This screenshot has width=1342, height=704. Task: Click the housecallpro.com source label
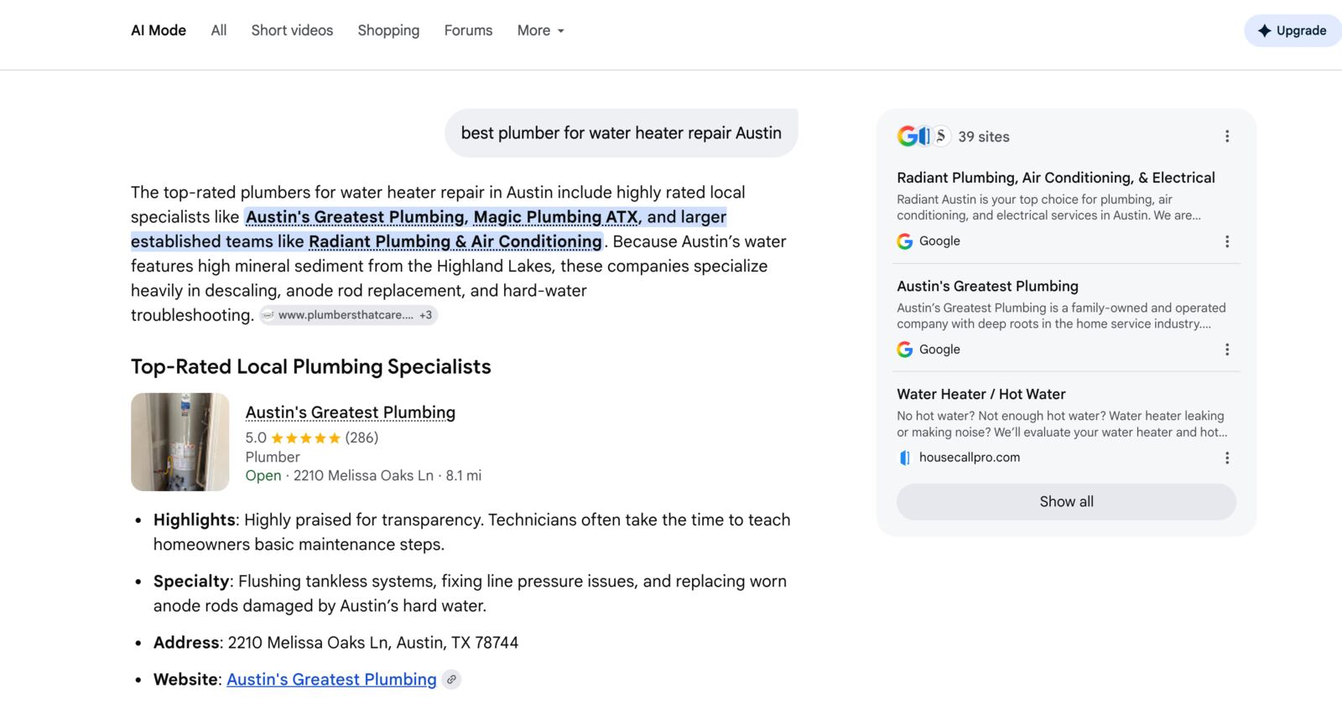[970, 458]
